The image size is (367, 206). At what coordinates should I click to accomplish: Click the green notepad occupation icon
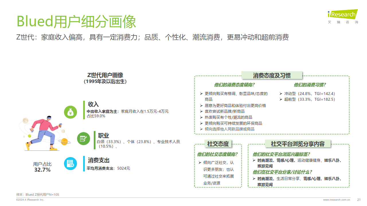tap(84, 138)
